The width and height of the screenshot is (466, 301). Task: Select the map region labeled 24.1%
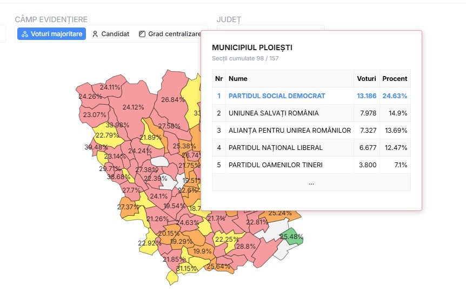tap(158, 196)
